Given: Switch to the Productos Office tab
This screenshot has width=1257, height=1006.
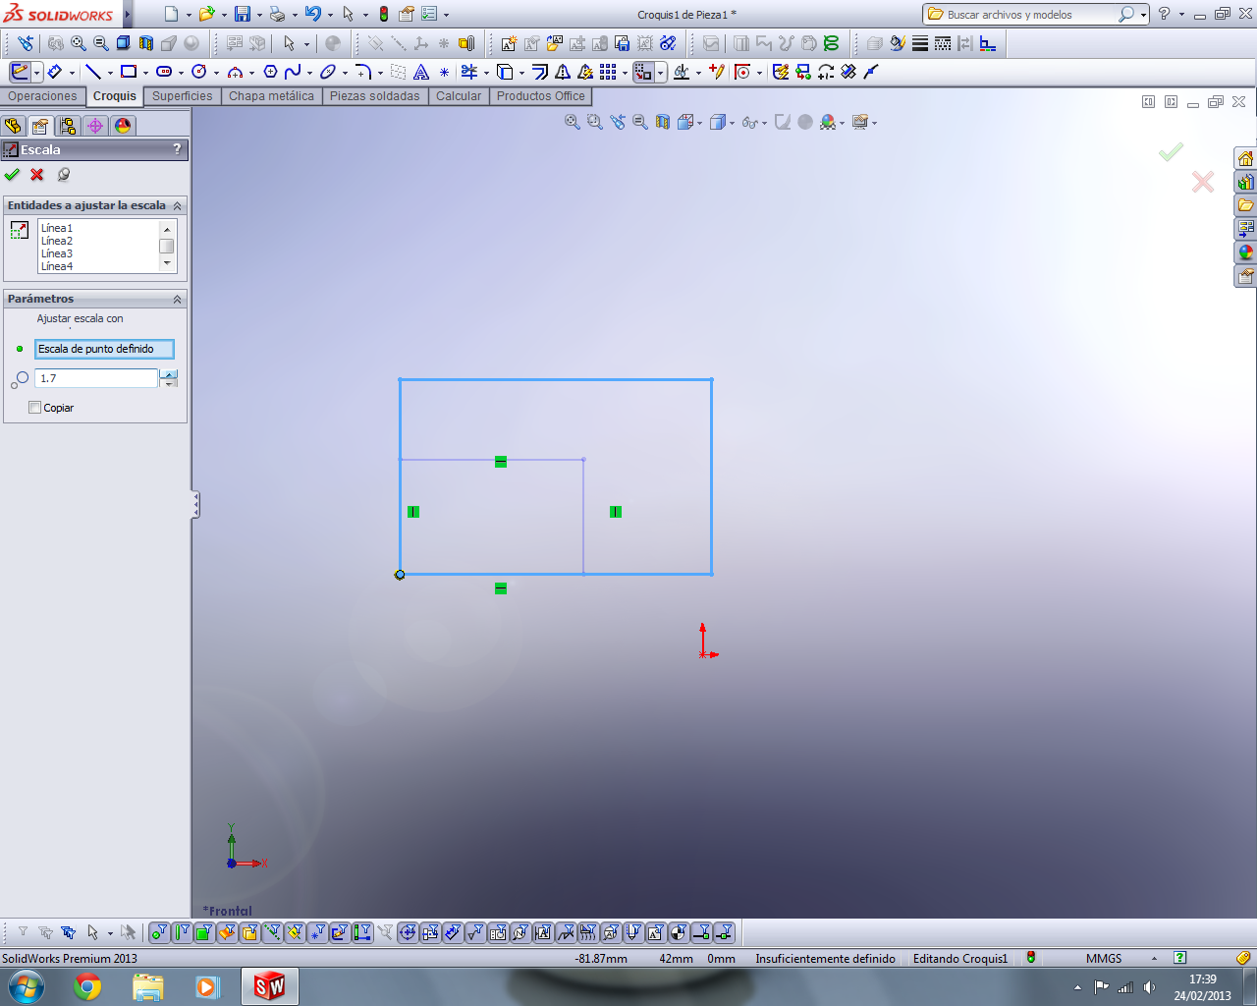Looking at the screenshot, I should (540, 96).
